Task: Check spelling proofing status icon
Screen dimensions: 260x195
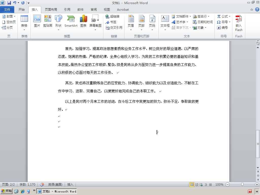Action: [42, 184]
